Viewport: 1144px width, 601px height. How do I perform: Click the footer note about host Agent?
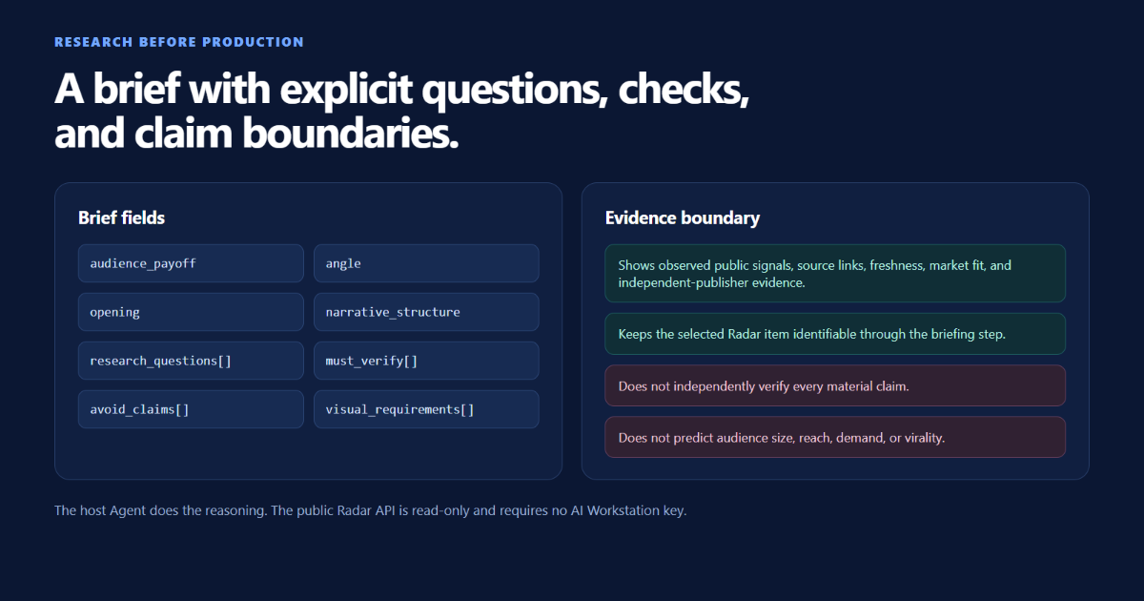pos(370,510)
